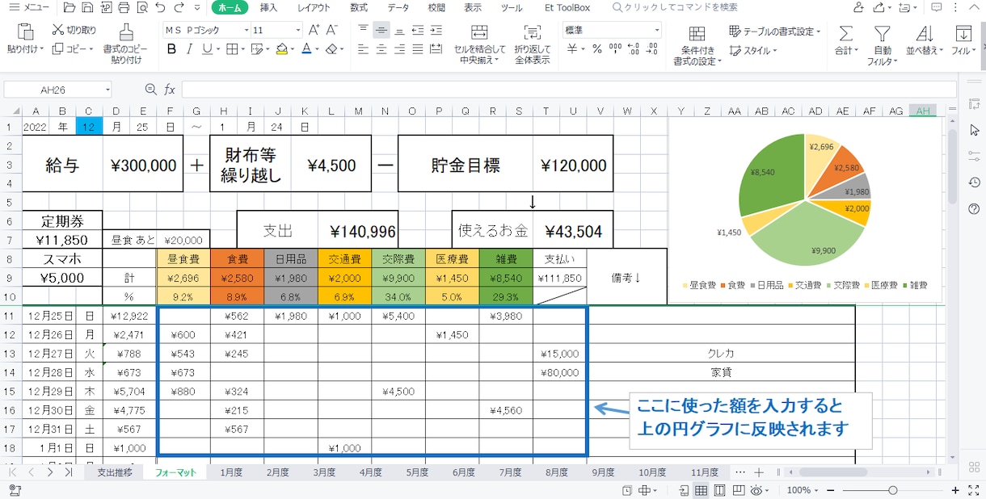Print with the printer icon
This screenshot has height=499, width=986.
(124, 8)
